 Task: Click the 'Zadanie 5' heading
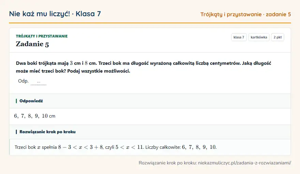[x=32, y=44]
